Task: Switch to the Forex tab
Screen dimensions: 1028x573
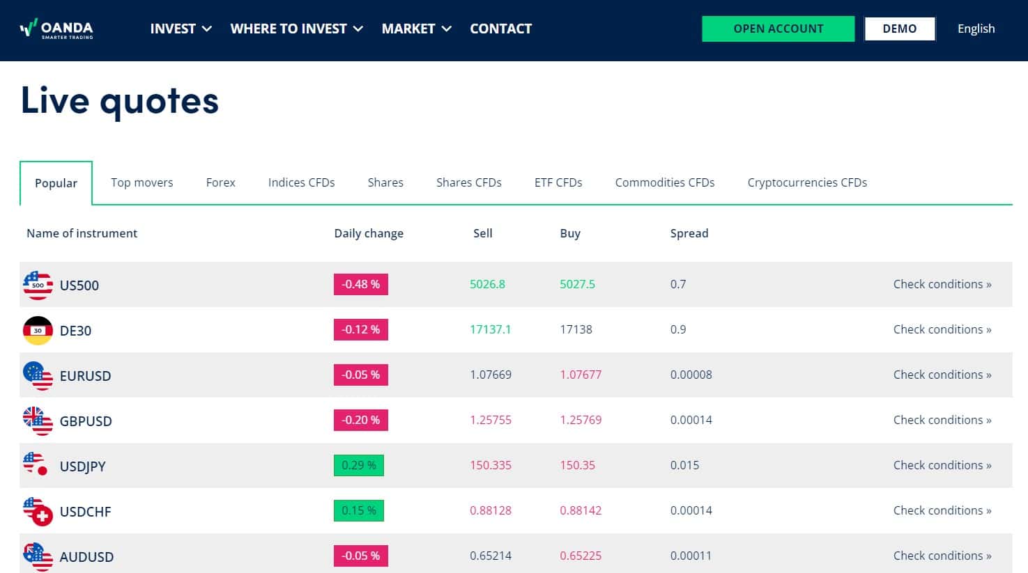Action: coord(220,182)
